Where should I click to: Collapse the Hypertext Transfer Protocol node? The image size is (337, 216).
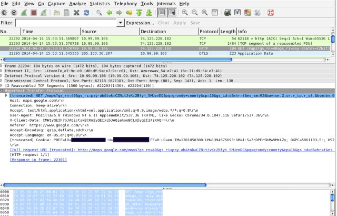tap(2, 91)
